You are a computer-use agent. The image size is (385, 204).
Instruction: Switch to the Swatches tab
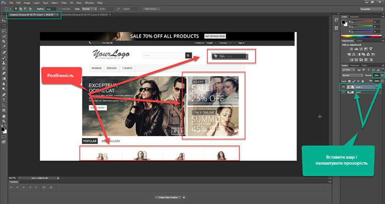click(354, 17)
